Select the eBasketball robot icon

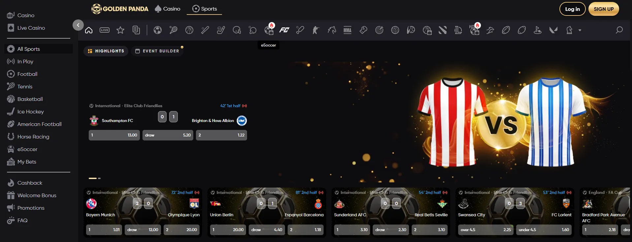(x=427, y=30)
